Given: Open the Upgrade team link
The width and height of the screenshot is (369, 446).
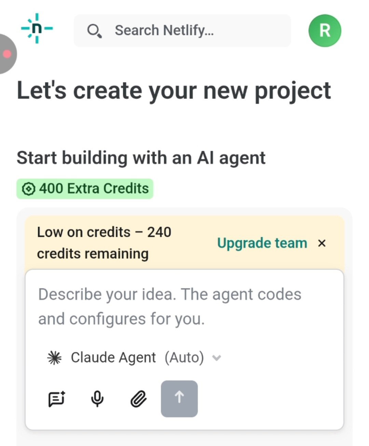Looking at the screenshot, I should tap(262, 243).
